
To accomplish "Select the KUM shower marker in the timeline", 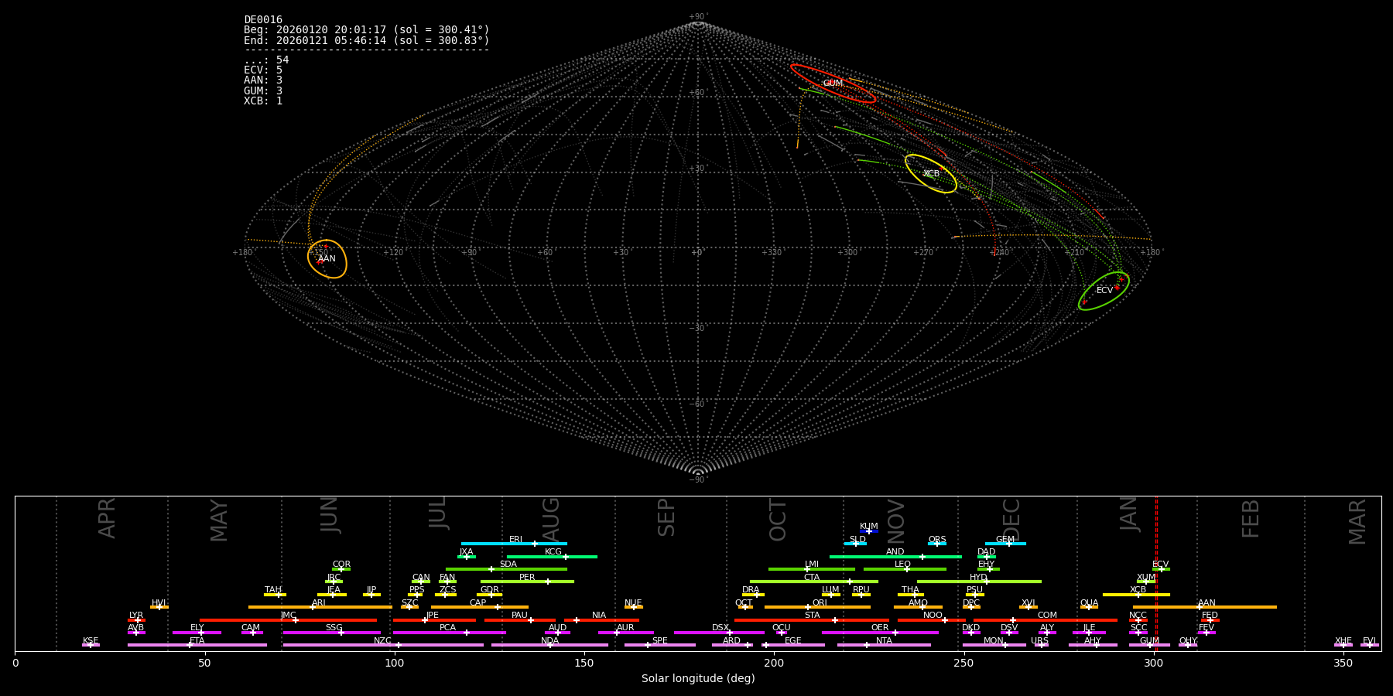I will pyautogui.click(x=868, y=531).
